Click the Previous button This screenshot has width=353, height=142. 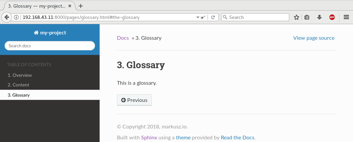point(134,100)
